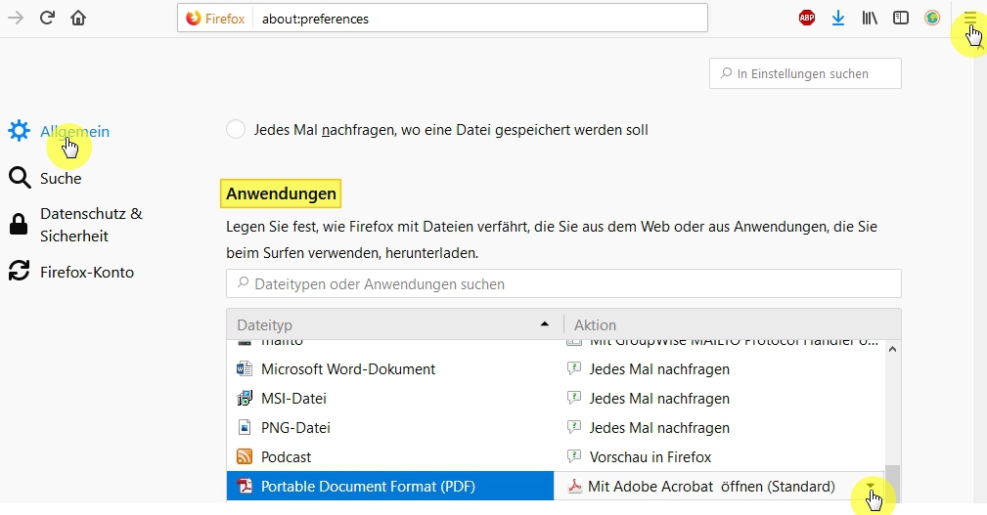Click the home button icon
This screenshot has width=987, height=515.
point(78,18)
